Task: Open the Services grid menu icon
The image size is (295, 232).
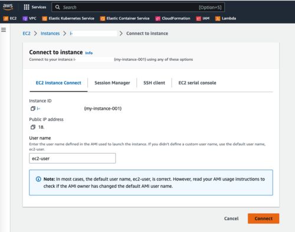Action: pyautogui.click(x=27, y=7)
